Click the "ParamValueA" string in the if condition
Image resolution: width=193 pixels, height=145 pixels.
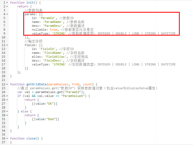[73, 96]
